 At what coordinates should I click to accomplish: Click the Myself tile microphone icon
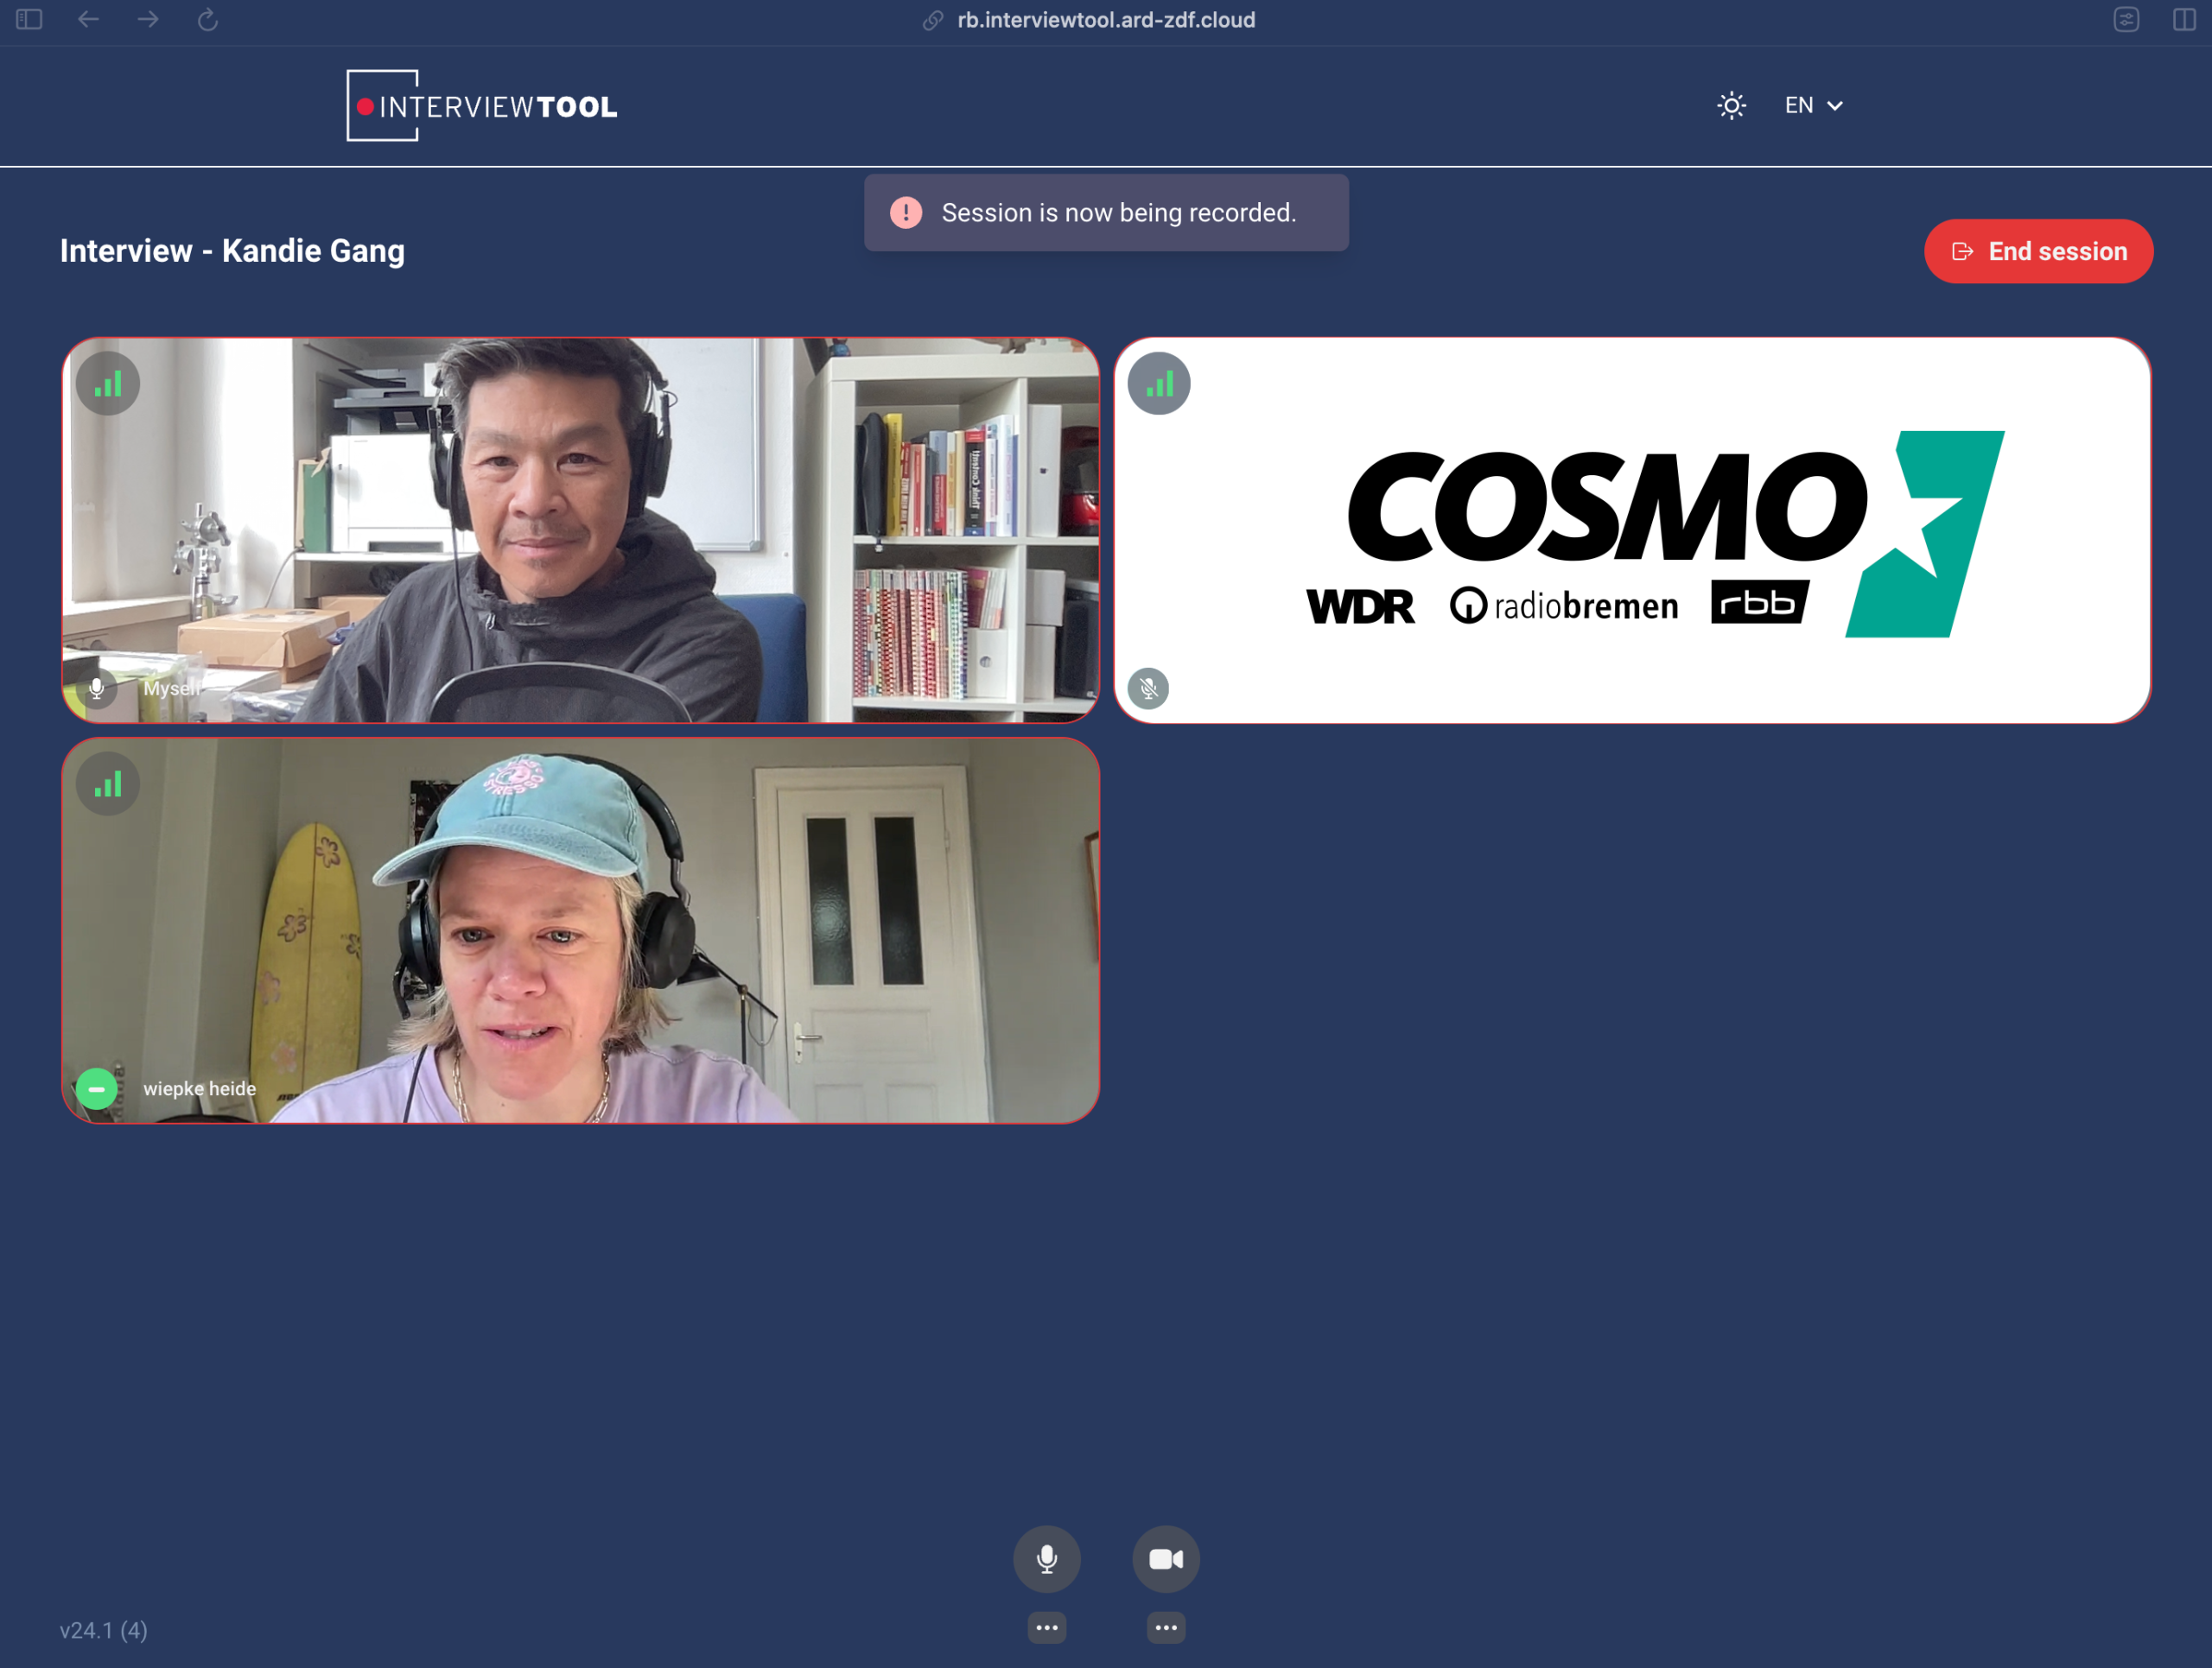97,688
